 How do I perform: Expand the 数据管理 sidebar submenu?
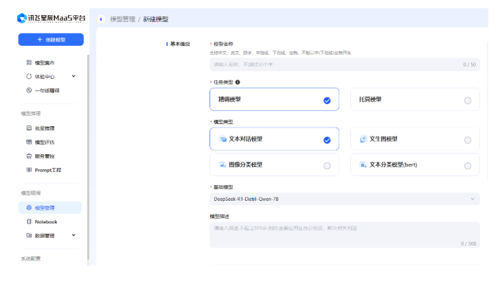73,235
